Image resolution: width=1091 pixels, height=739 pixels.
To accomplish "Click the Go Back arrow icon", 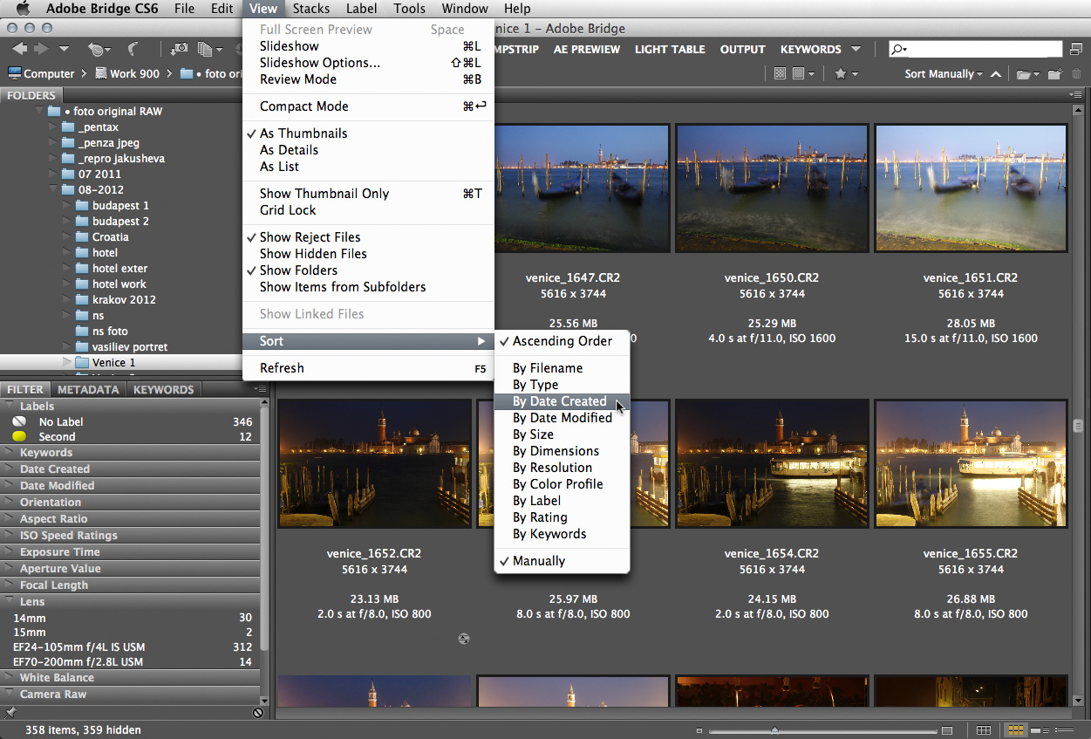I will coord(19,50).
